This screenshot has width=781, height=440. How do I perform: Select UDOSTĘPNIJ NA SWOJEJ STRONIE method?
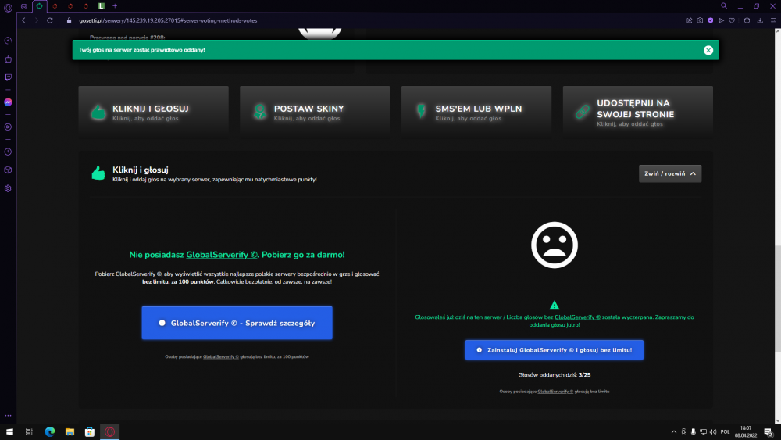[x=637, y=112]
